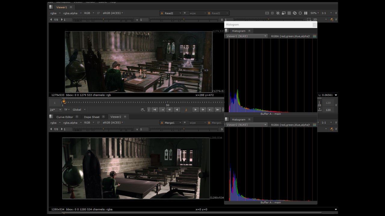The height and width of the screenshot is (216, 385).
Task: Open upper histogram RGBA channels dropdown
Action: click(290, 36)
